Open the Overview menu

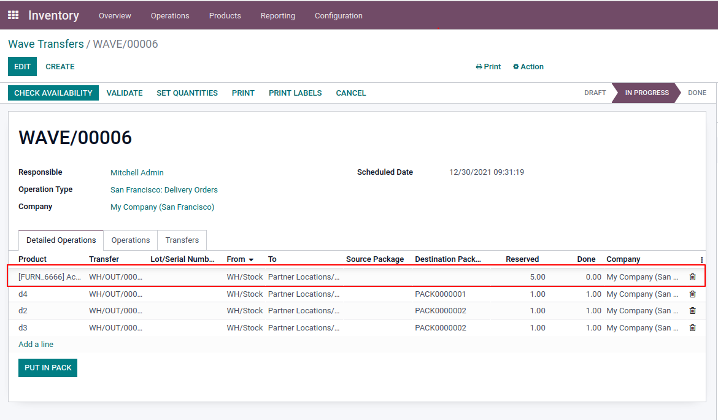click(x=115, y=15)
